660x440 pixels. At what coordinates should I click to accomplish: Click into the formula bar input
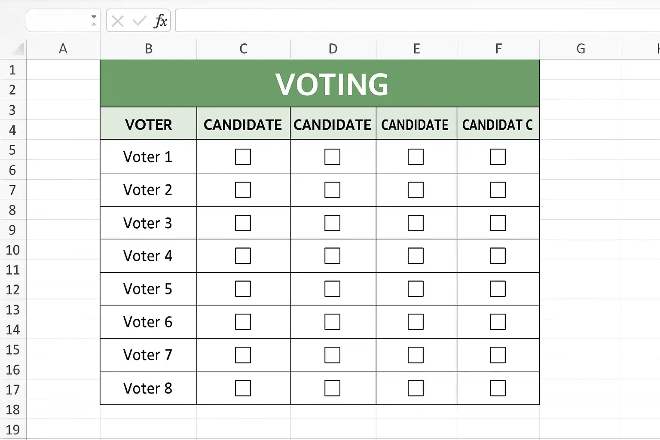pyautogui.click(x=417, y=21)
